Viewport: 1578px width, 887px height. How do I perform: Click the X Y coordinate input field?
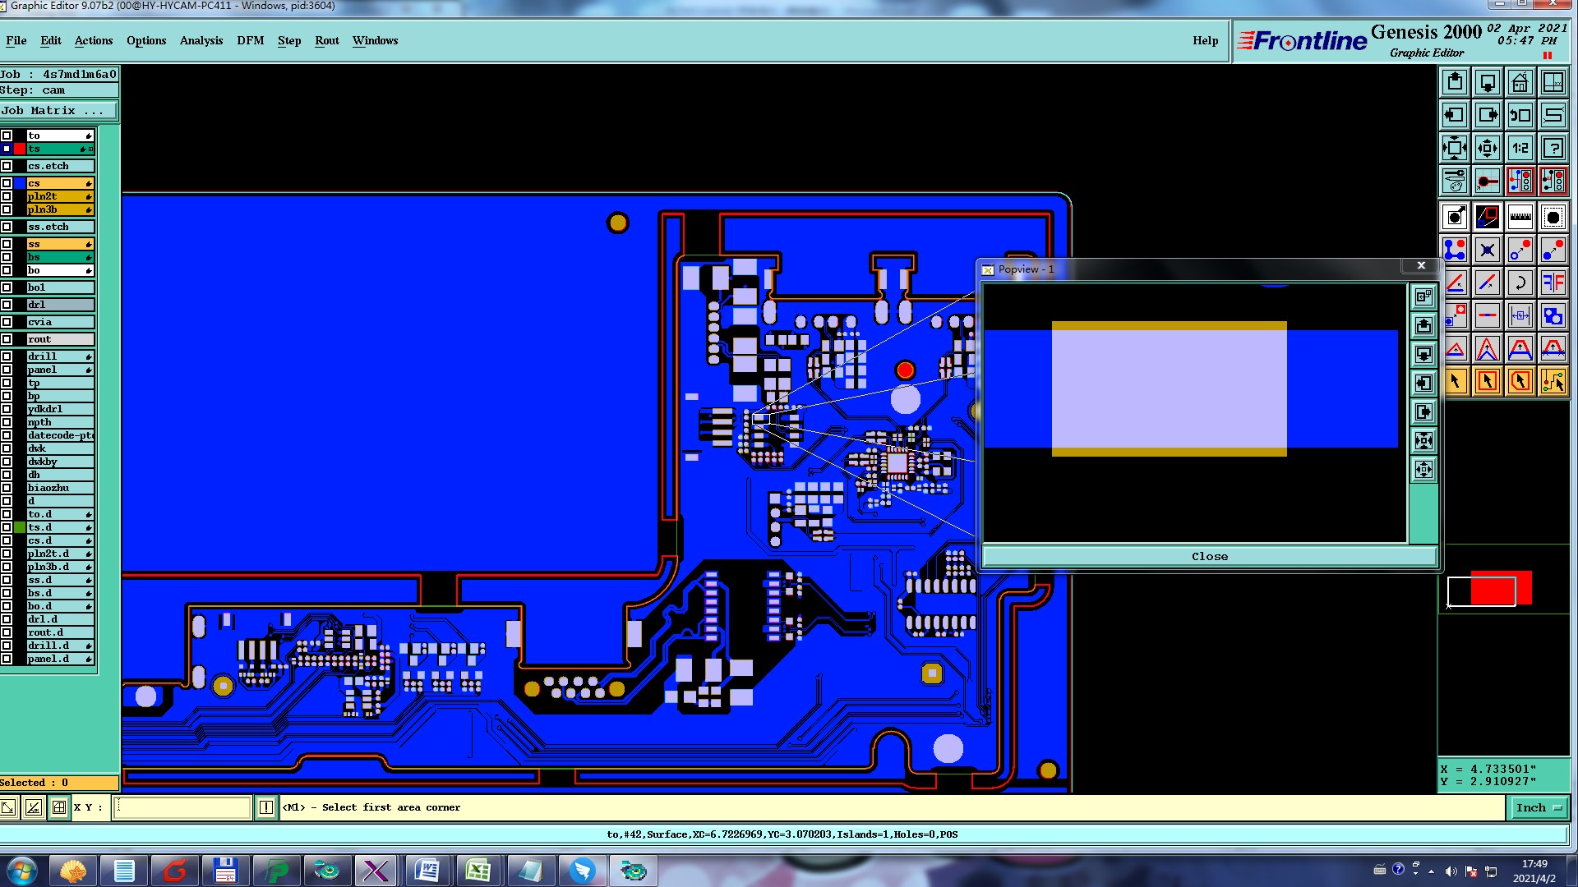click(x=182, y=808)
